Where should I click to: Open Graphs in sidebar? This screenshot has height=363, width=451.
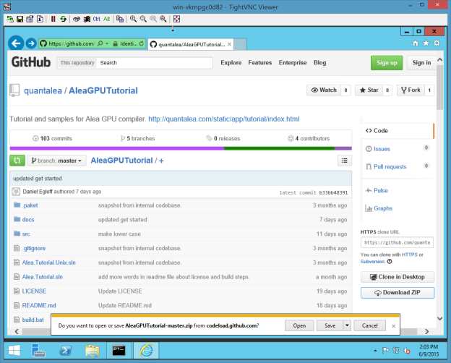(382, 208)
